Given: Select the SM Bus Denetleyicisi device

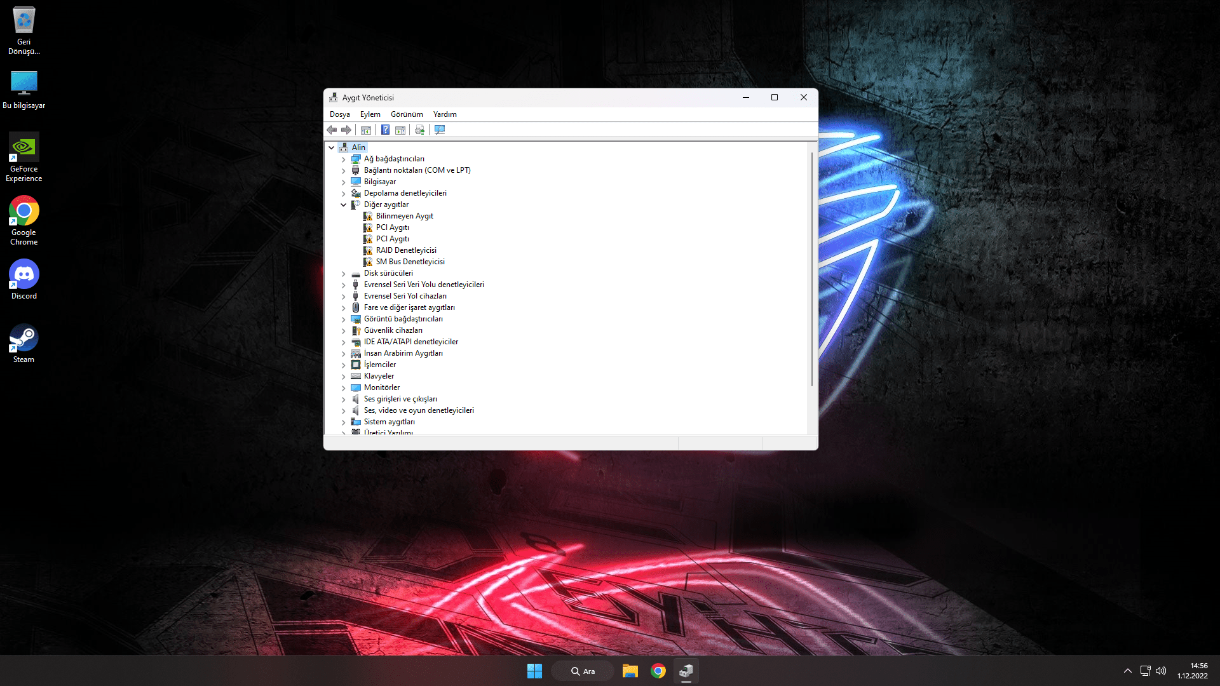Looking at the screenshot, I should 410,262.
